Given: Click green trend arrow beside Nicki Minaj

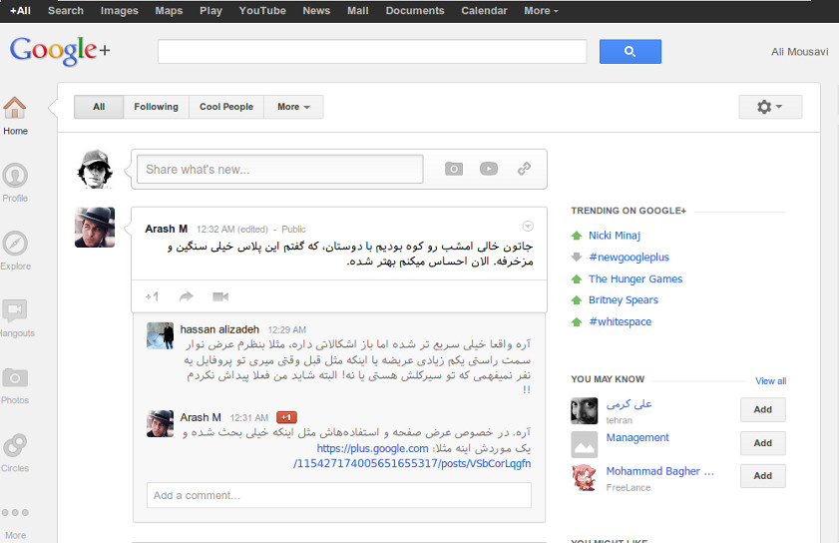Looking at the screenshot, I should [x=577, y=236].
